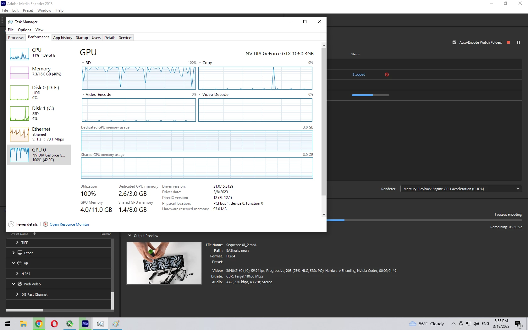
Task: Open the notification center icon
Action: [x=518, y=324]
